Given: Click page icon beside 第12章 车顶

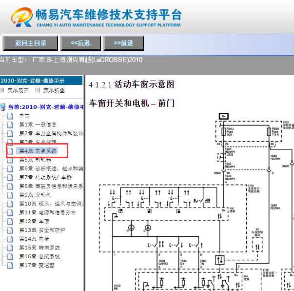Looking at the screenshot, I should pyautogui.click(x=10, y=222).
